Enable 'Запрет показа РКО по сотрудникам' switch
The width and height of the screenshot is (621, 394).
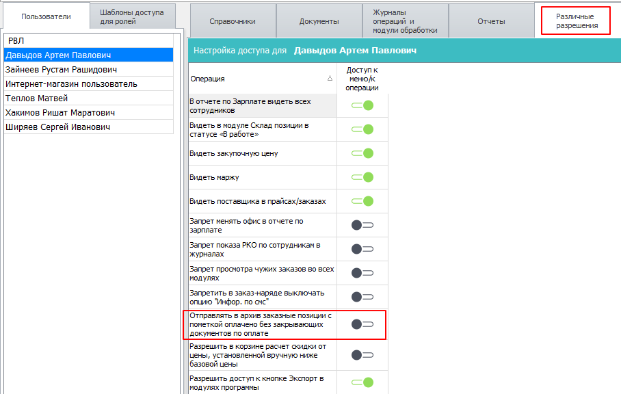(362, 249)
